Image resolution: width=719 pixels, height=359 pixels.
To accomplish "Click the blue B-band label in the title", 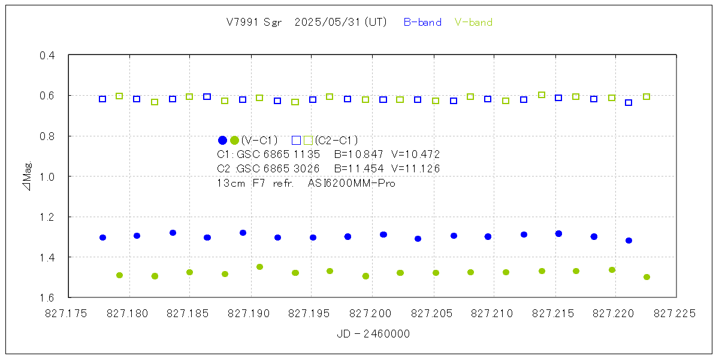I will [x=422, y=23].
